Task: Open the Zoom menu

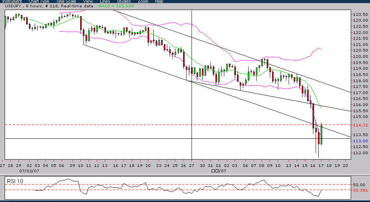Action: point(143,2)
